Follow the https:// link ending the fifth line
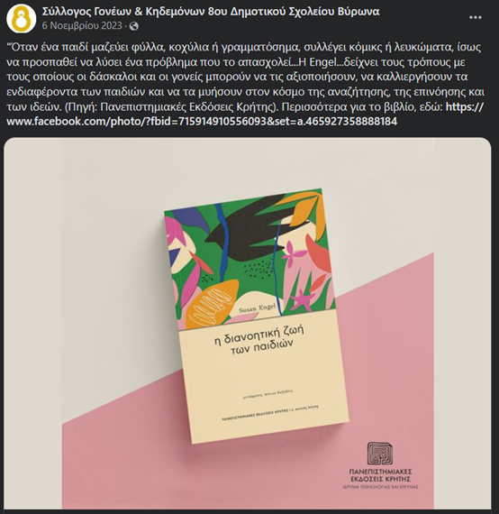This screenshot has height=514, width=499. [464, 107]
